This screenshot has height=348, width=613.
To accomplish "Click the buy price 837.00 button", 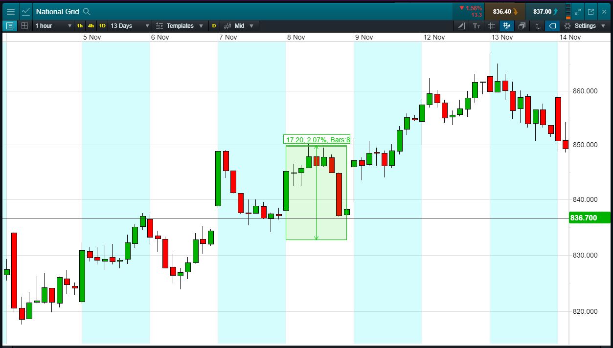I will click(545, 11).
